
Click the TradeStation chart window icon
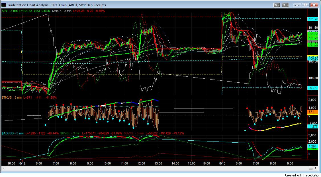tap(4, 5)
